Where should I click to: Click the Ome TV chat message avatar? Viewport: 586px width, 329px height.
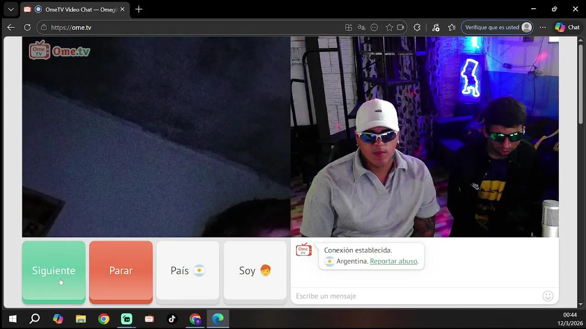(304, 249)
